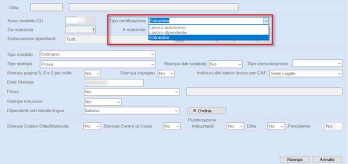
Task: Pick the highlighted 'Entrambe' list option
Action: 209,37
